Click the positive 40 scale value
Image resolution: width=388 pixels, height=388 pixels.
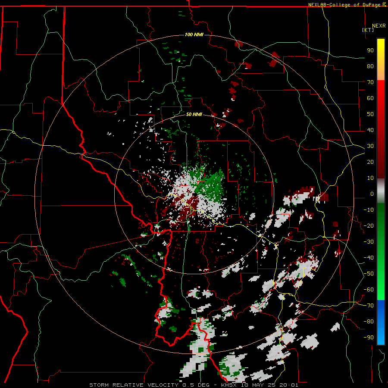[370, 130]
